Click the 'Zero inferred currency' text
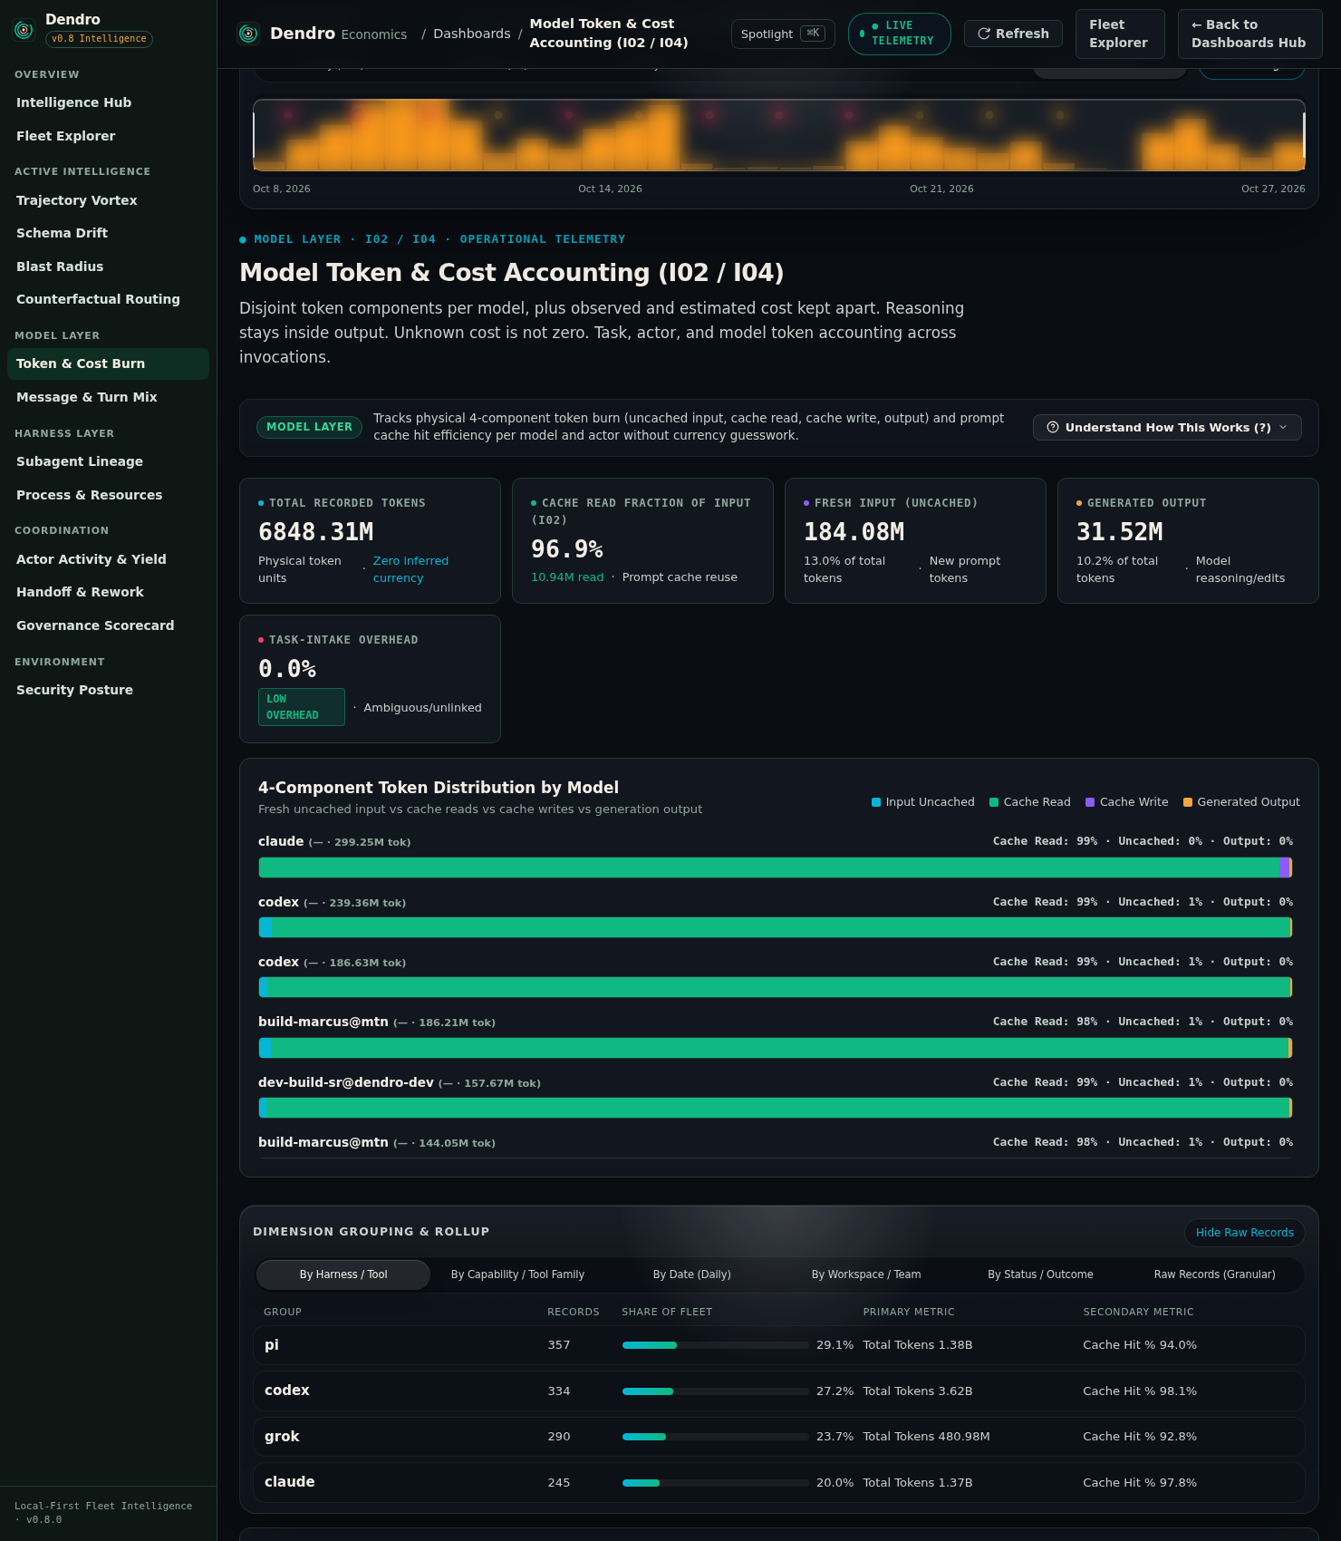1341x1541 pixels. pos(410,569)
